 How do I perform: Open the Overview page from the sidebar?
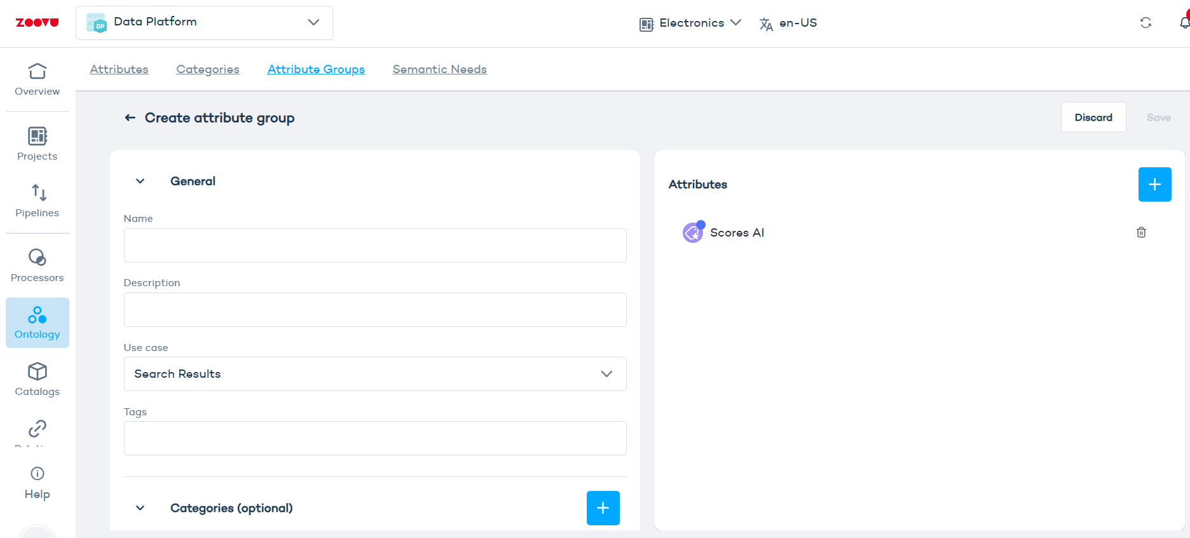point(37,79)
